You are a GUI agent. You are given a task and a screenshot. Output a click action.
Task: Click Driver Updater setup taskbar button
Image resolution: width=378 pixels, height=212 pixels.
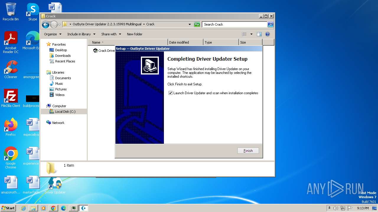(84, 208)
